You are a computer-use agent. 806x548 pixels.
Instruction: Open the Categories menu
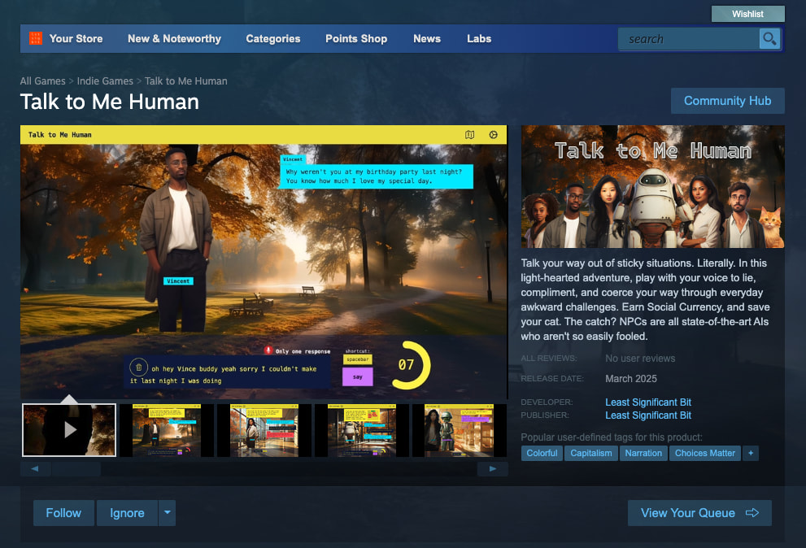(x=272, y=38)
